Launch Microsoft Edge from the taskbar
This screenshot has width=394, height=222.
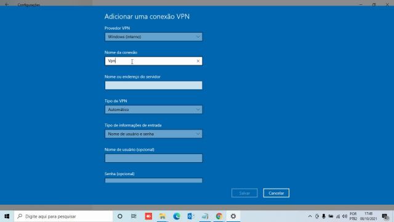(177, 216)
